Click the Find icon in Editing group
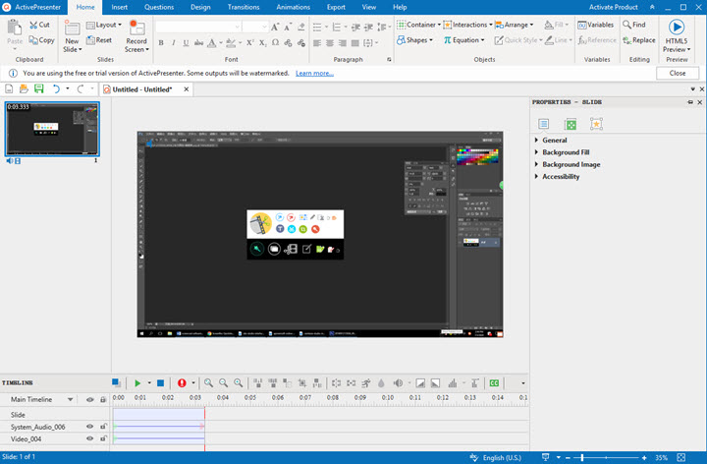This screenshot has width=707, height=464. [626, 25]
